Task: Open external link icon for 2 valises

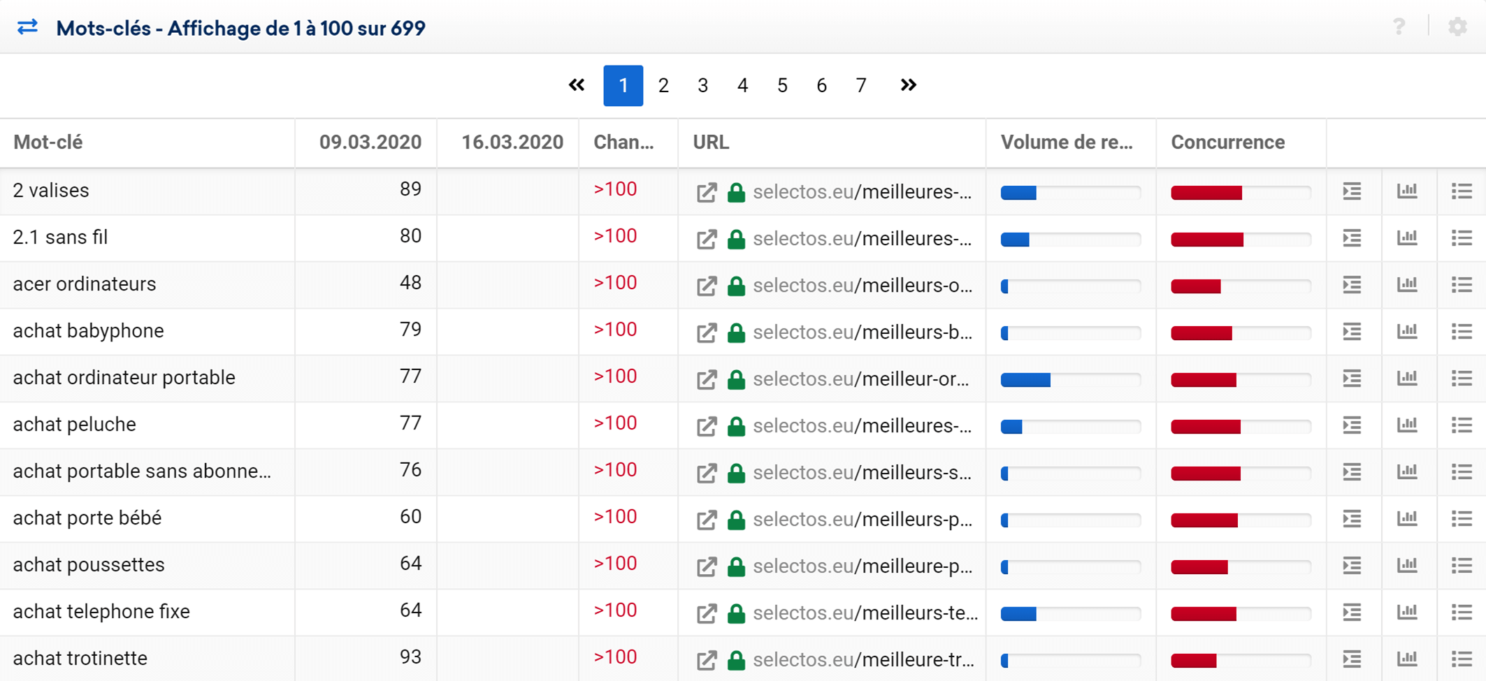Action: [707, 192]
